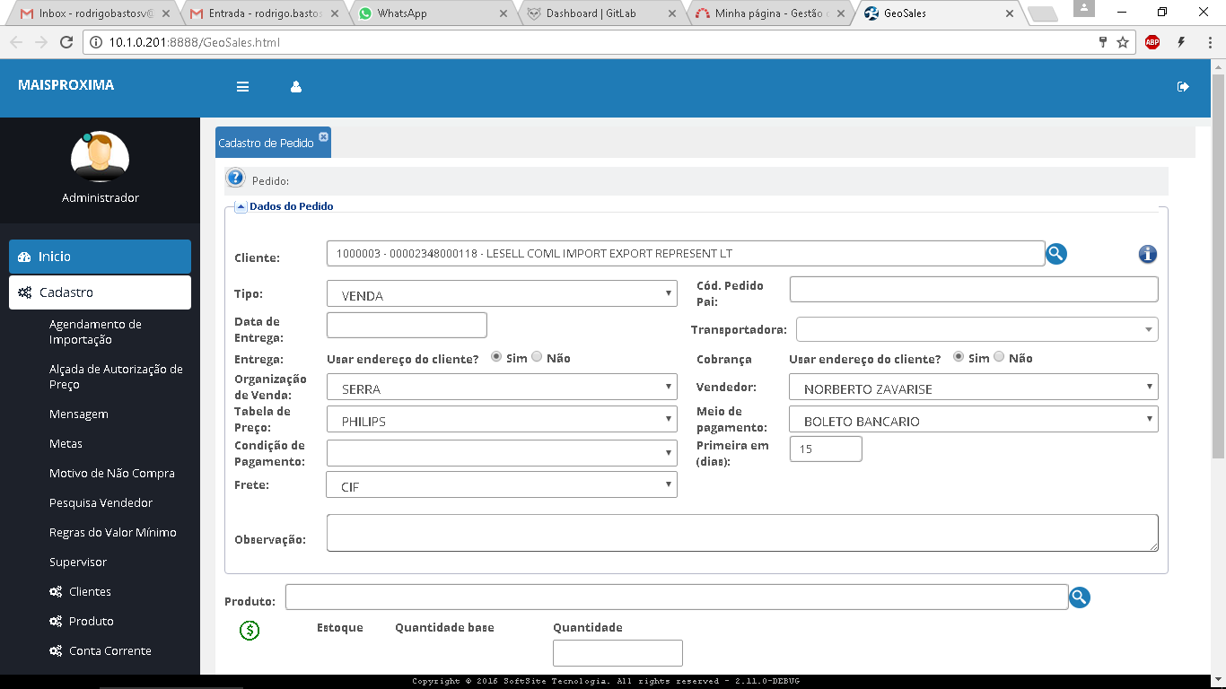Viewport: 1226px width, 689px height.
Task: Open Inicio in the sidebar menu
Action: click(100, 257)
